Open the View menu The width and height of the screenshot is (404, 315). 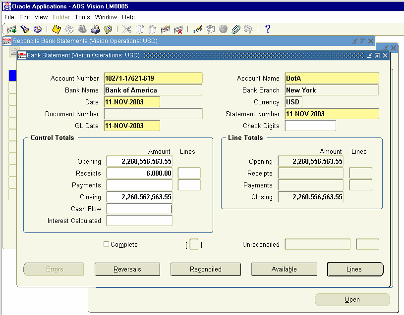[x=41, y=17]
